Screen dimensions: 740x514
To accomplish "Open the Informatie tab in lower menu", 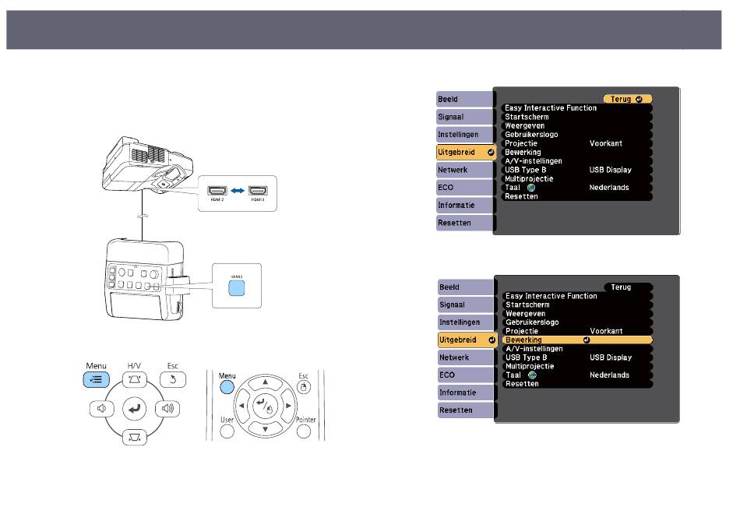I will tap(466, 393).
